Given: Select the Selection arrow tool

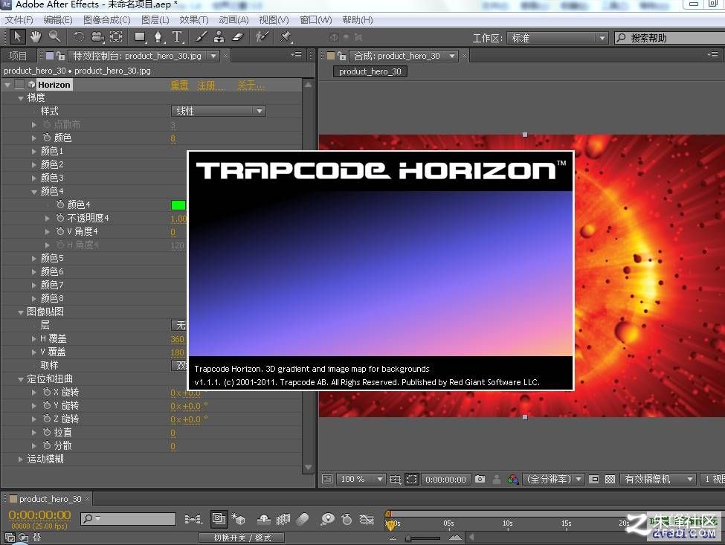Looking at the screenshot, I should (17, 36).
